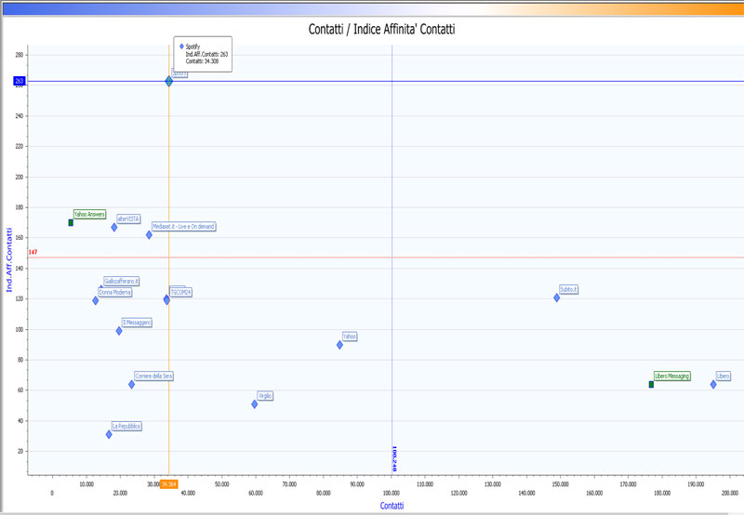744x515 pixels.
Task: Click the alterVISTA diamond marker
Action: (114, 227)
